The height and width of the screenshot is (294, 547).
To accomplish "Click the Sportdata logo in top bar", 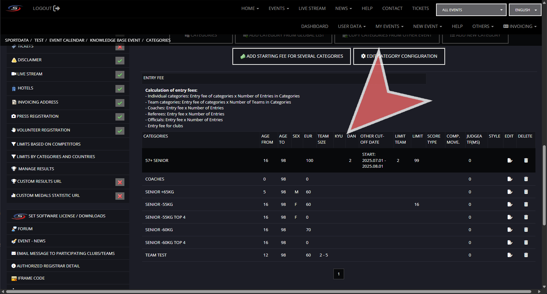I will pyautogui.click(x=14, y=8).
